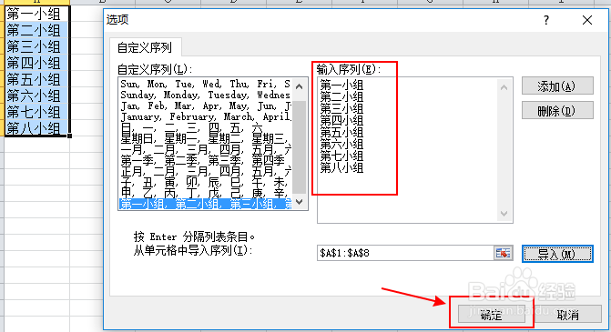The width and height of the screenshot is (611, 332).
Task: Click 第二小组 line in 输入序列 box
Action: [x=341, y=96]
